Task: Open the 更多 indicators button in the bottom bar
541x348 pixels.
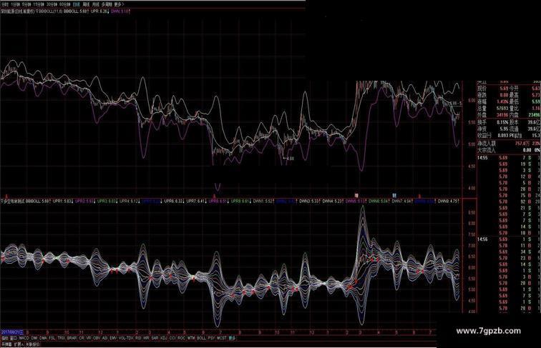Action: (x=232, y=338)
